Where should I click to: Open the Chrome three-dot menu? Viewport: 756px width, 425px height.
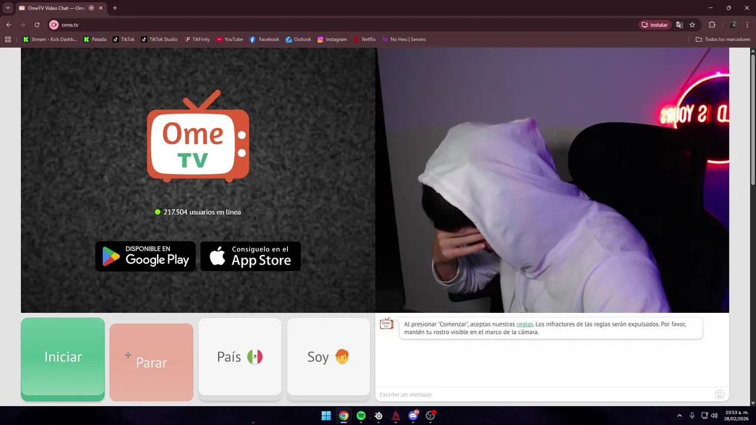[x=748, y=25]
